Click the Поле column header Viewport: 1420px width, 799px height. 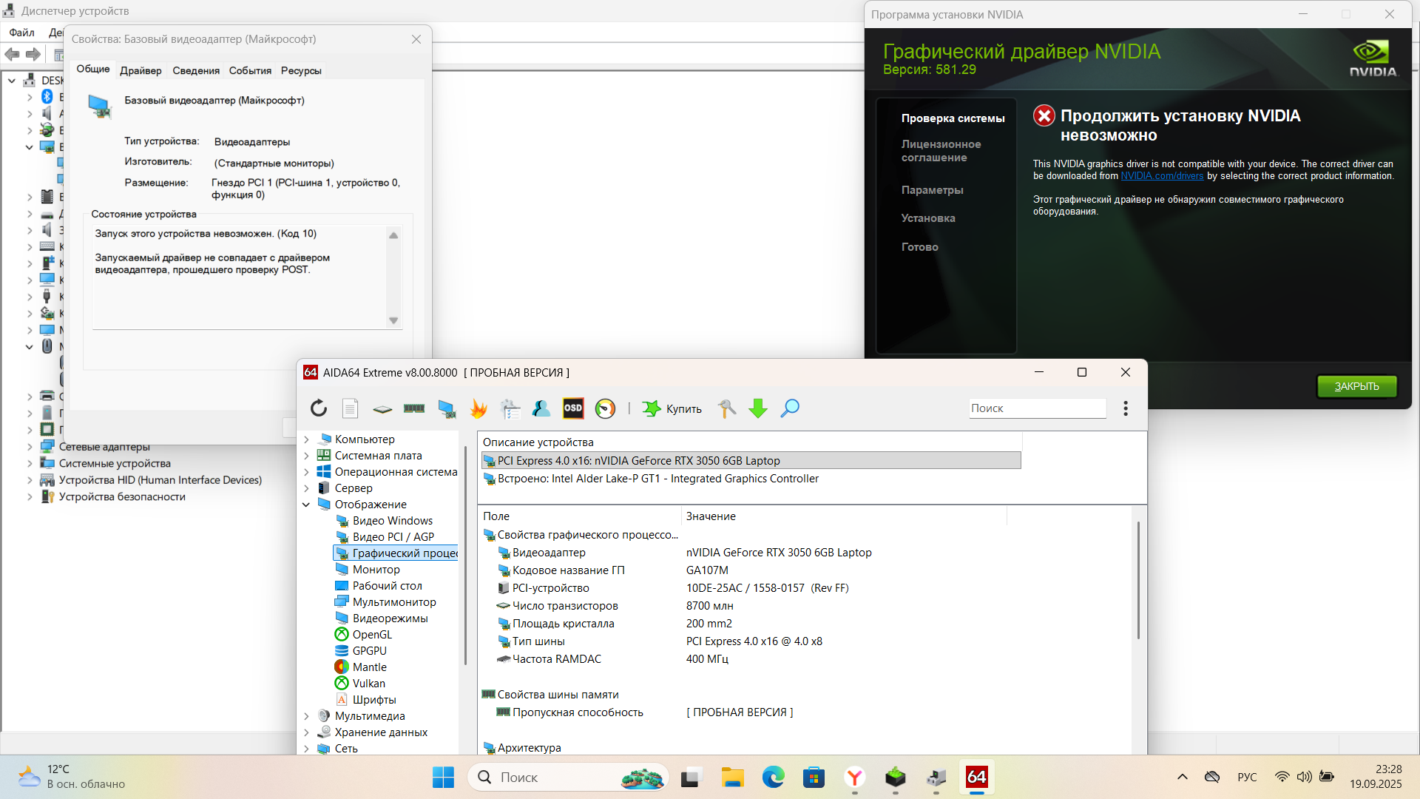(579, 516)
